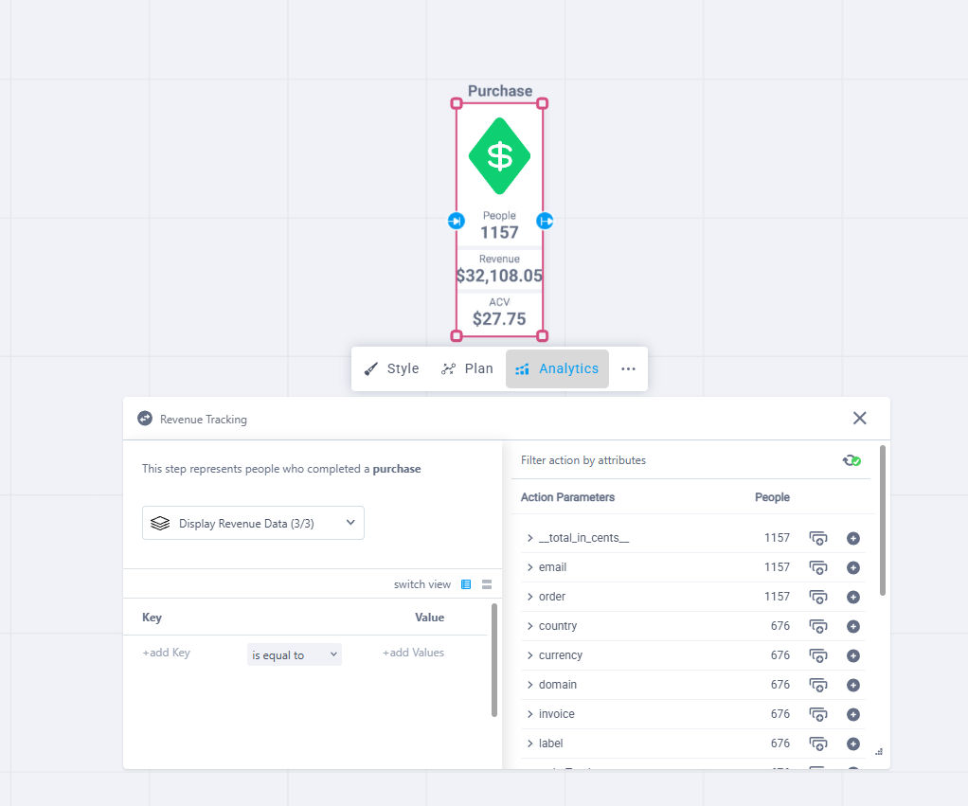Expand the domain parameter row
Screen dimensions: 968x806
pyautogui.click(x=529, y=685)
